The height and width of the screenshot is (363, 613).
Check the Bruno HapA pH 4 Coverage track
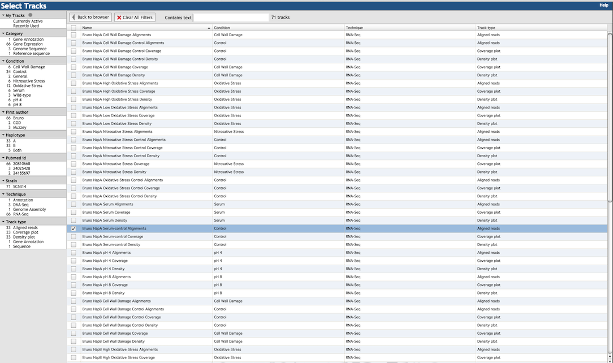(x=74, y=261)
